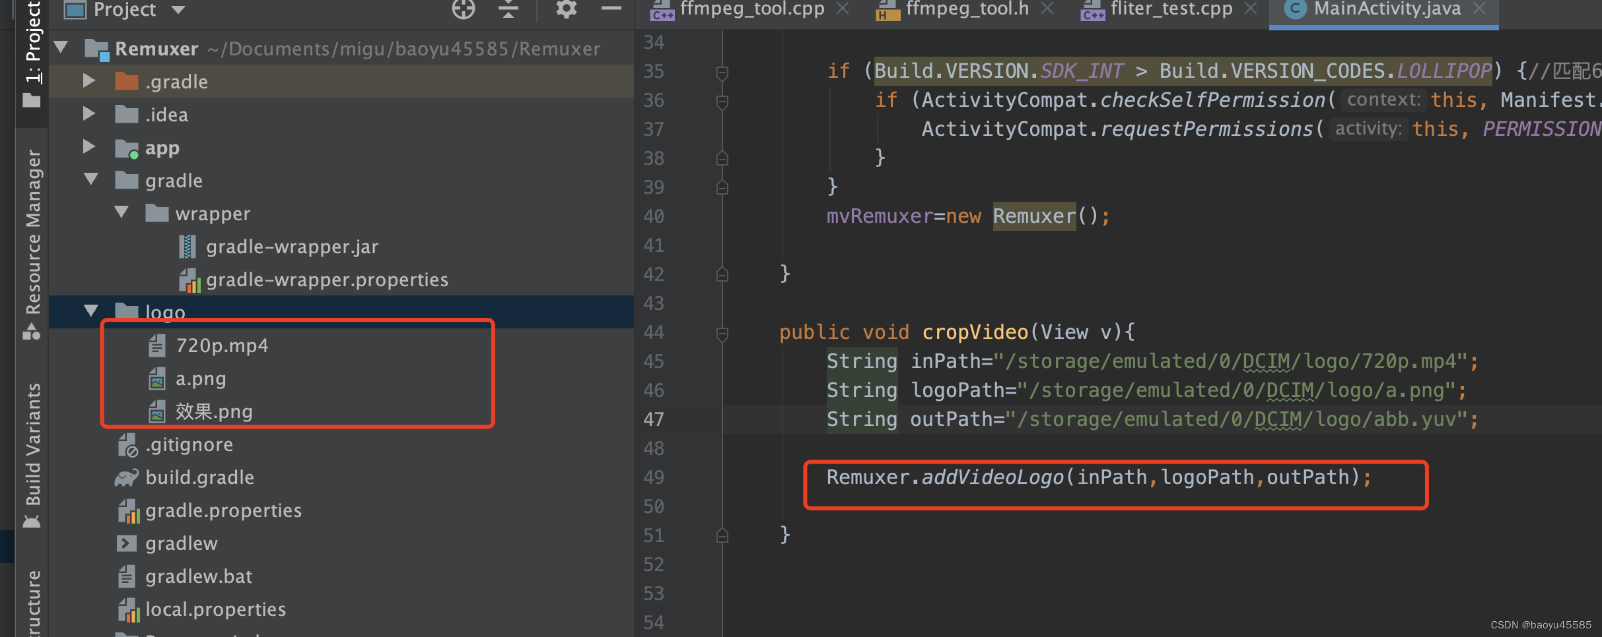Click the a.png image file icon
The height and width of the screenshot is (637, 1602).
(157, 379)
